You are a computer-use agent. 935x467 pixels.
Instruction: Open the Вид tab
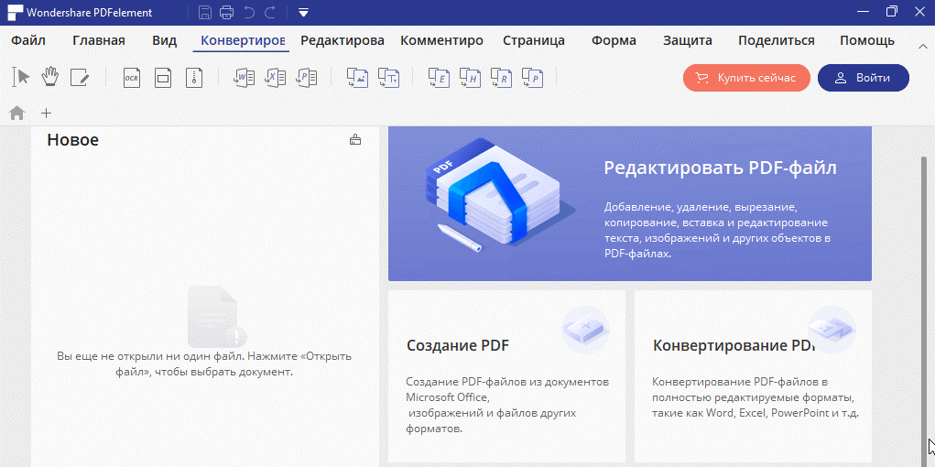coord(165,40)
